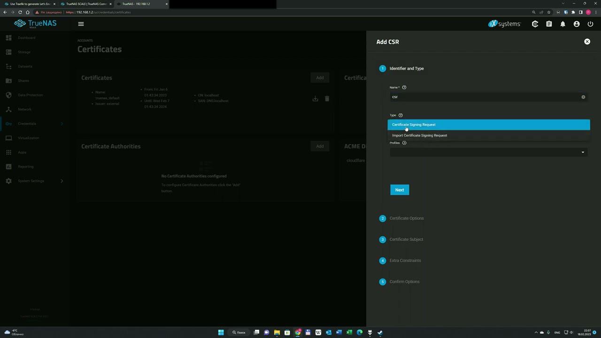Viewport: 601px width, 338px height.
Task: Select the Certificate Signing Request option
Action: click(488, 124)
